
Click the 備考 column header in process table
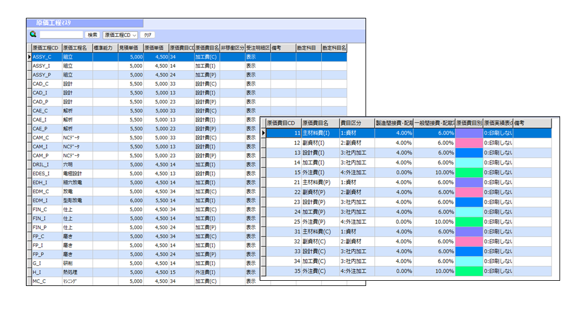coord(283,48)
